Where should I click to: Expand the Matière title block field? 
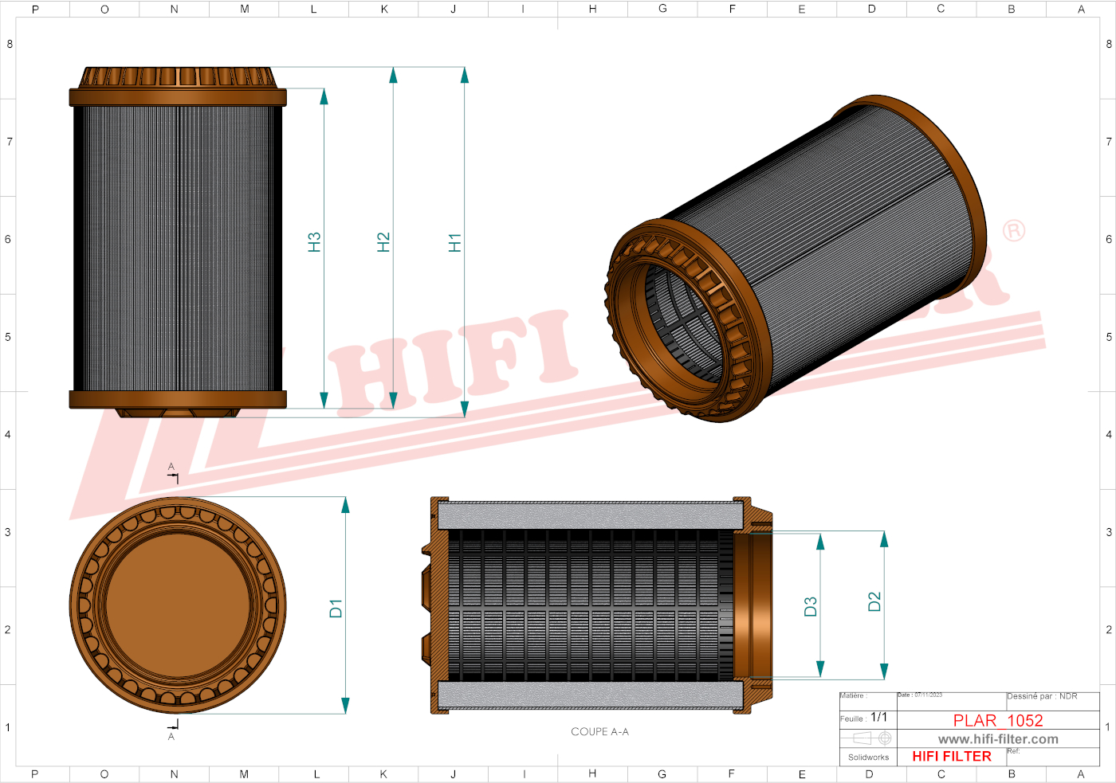pos(855,695)
